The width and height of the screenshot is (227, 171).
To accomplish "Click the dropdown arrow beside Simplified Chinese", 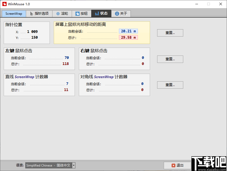I will (x=73, y=165).
